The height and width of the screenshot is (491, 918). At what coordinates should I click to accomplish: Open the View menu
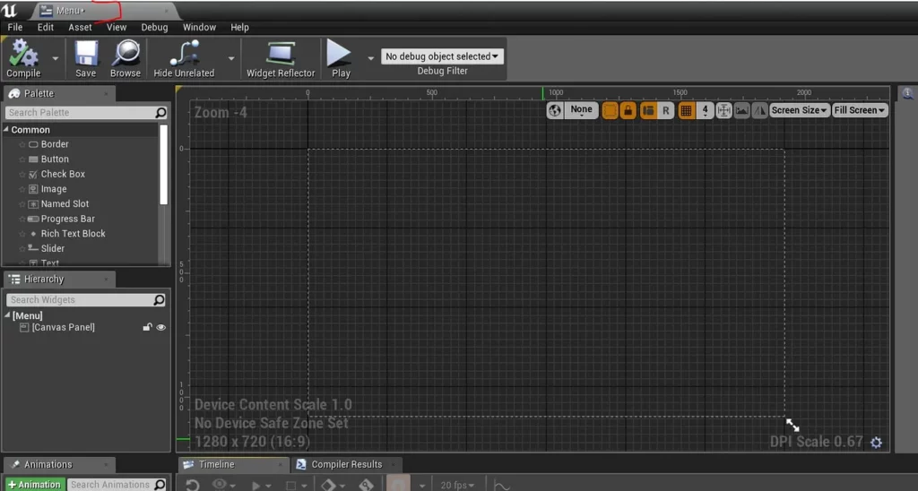pos(116,27)
